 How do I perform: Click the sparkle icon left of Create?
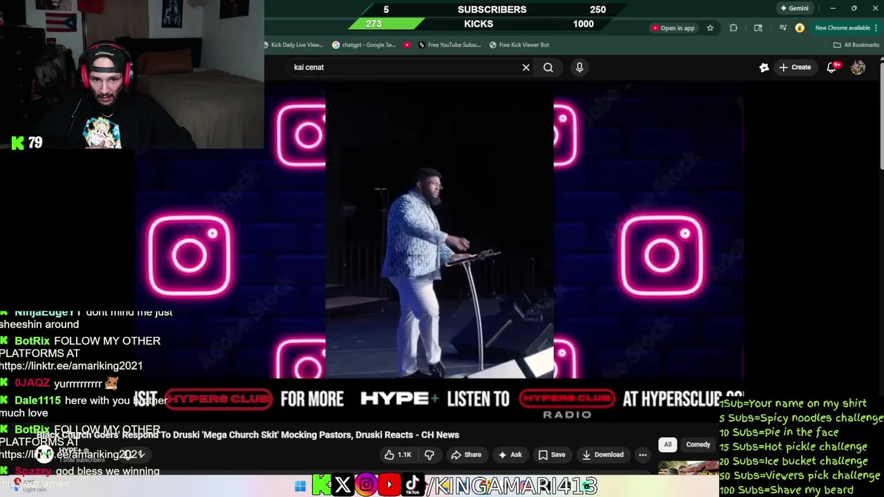point(764,67)
